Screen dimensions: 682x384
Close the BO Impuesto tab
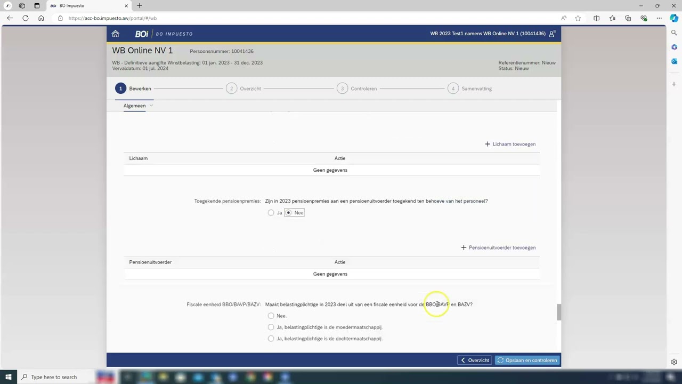point(126,5)
